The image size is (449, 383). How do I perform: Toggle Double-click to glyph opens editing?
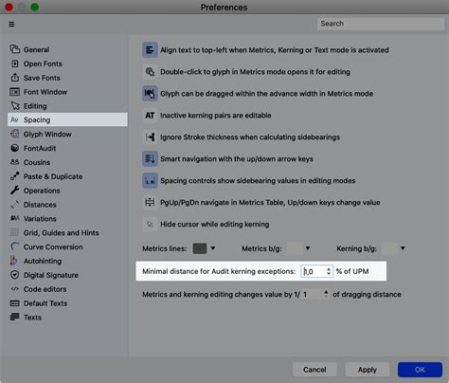pos(150,72)
